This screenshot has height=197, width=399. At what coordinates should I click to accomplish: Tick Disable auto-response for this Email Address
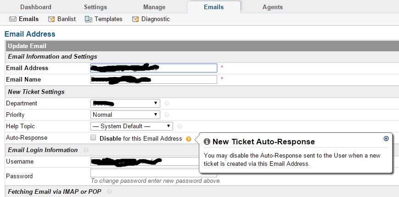tap(93, 138)
